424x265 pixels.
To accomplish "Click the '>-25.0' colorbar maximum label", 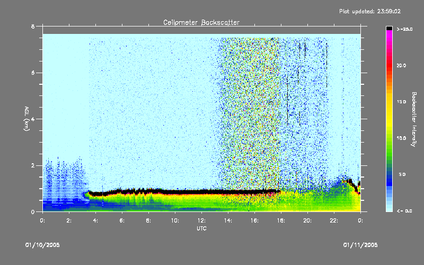I will pyautogui.click(x=404, y=29).
